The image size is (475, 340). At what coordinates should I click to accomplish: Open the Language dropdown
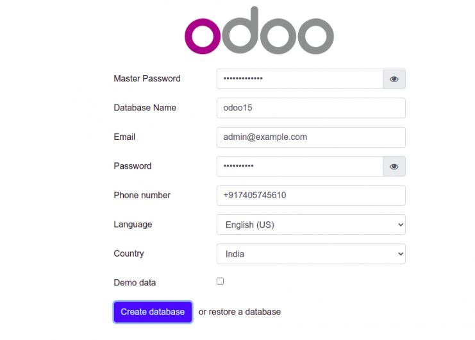pyautogui.click(x=311, y=225)
